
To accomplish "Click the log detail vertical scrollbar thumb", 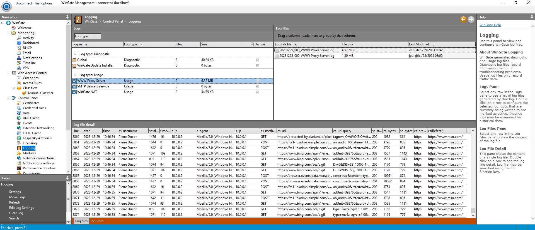I will (473, 211).
